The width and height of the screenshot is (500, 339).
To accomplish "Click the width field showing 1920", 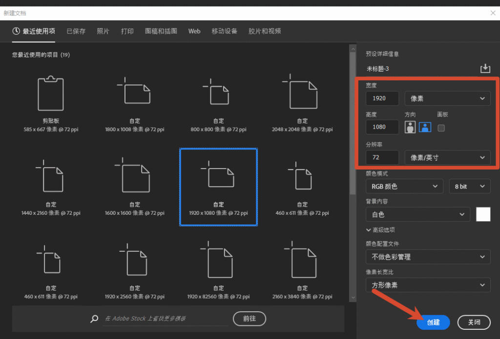I will point(382,98).
